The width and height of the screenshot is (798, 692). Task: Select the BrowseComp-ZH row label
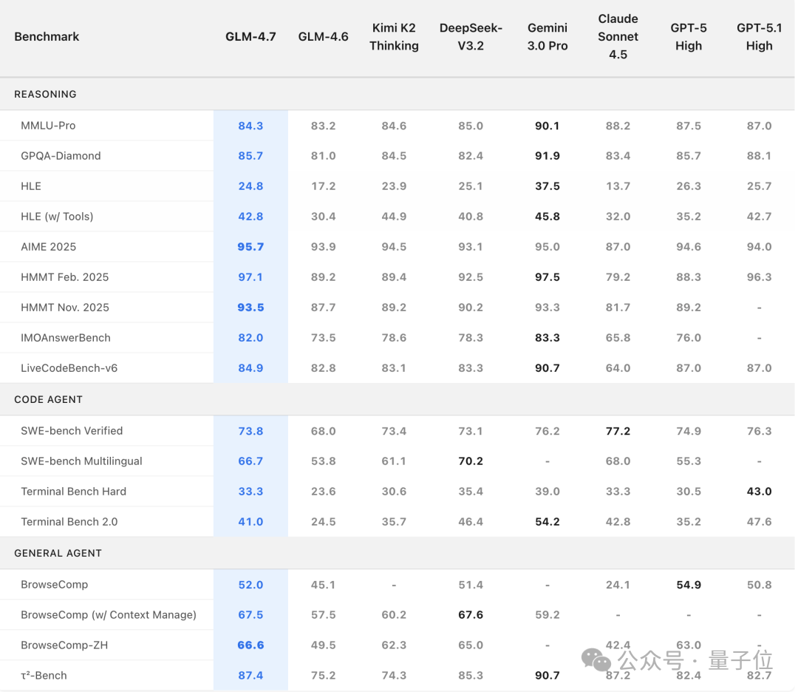(64, 645)
